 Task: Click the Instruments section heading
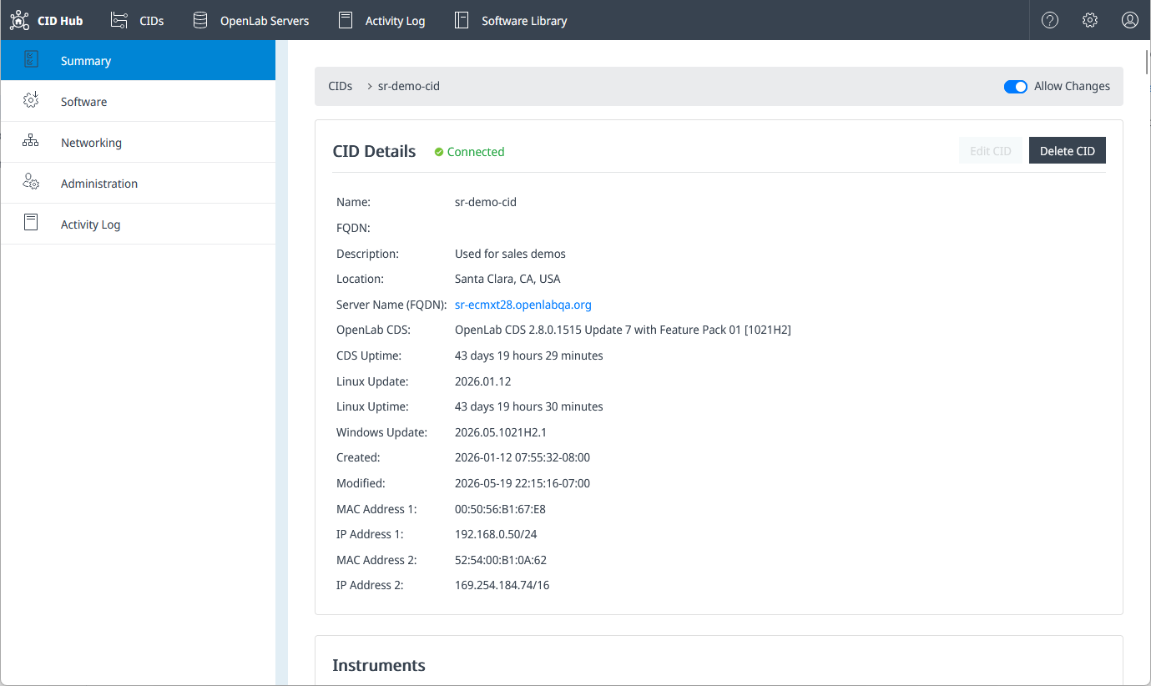[379, 665]
